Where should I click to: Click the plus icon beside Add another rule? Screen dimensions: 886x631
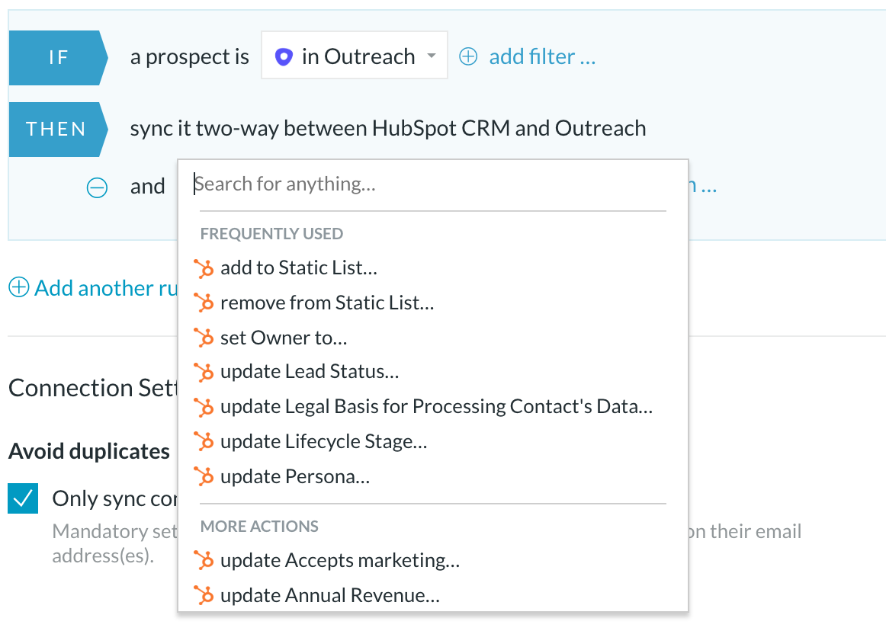18,287
